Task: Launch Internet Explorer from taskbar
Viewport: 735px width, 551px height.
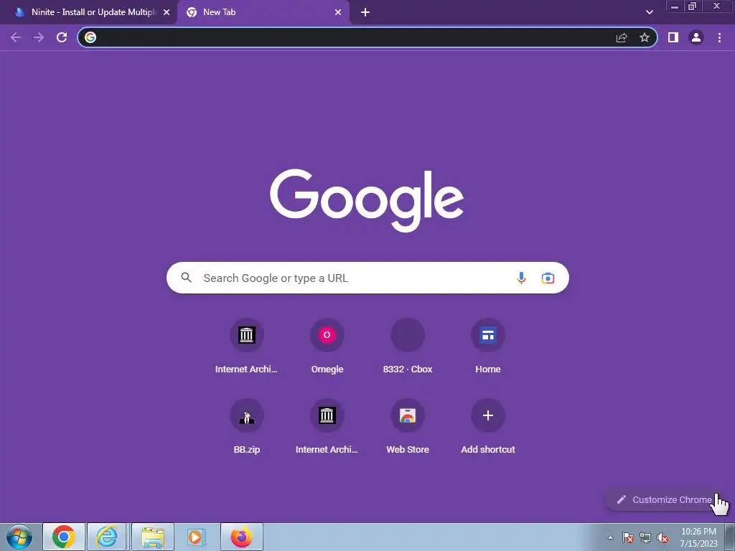Action: tap(106, 537)
